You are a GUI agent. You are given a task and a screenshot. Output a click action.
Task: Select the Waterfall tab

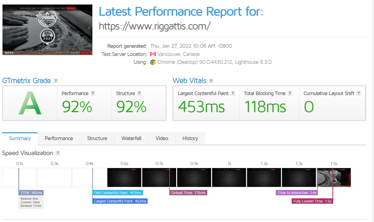coord(131,138)
